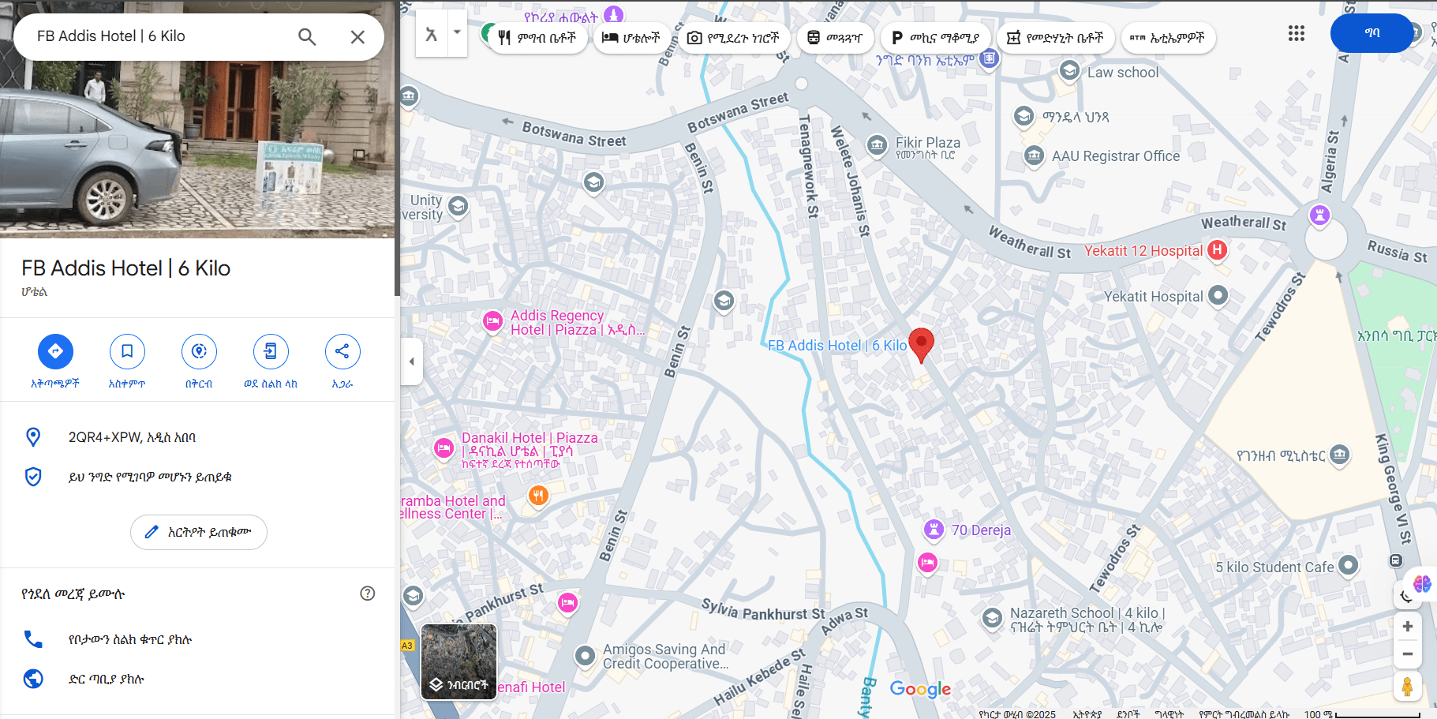Zoom in with the plus button

tap(1407, 627)
